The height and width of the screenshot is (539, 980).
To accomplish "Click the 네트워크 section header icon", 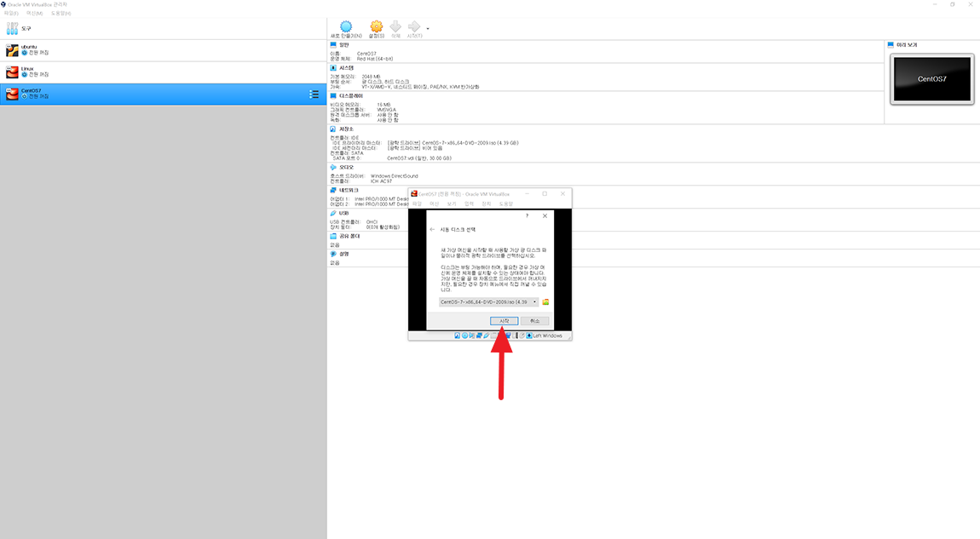I will point(333,190).
